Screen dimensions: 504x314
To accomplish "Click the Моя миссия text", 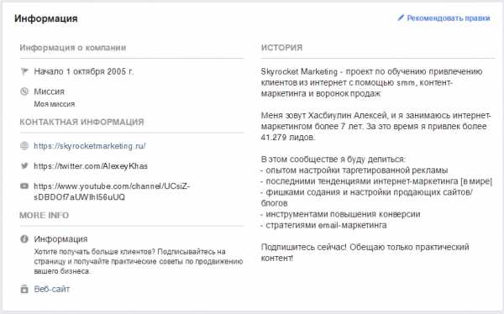I will tap(55, 104).
